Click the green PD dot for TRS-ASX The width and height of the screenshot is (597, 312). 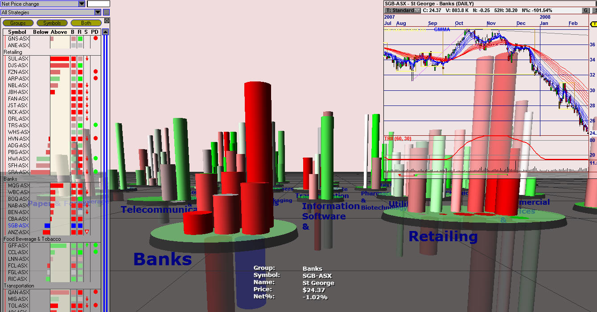coord(95,125)
